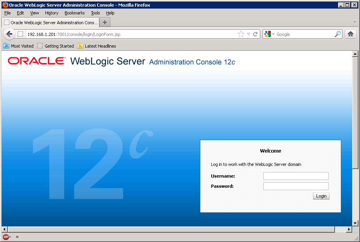The height and width of the screenshot is (242, 360).
Task: Click the Most Visited folder icon
Action: pos(5,46)
